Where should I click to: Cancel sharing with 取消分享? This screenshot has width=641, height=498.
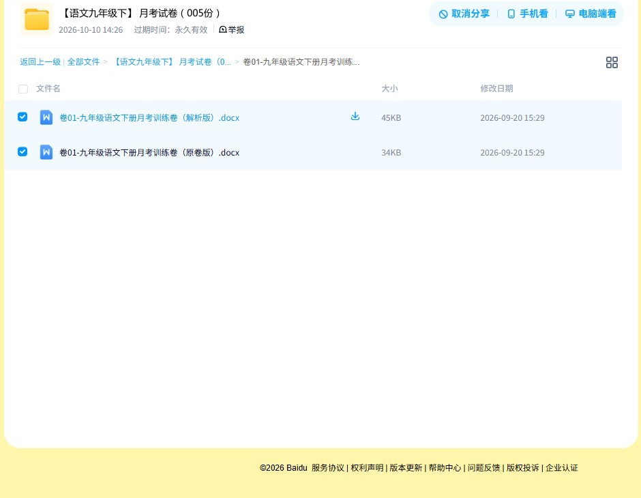click(464, 14)
